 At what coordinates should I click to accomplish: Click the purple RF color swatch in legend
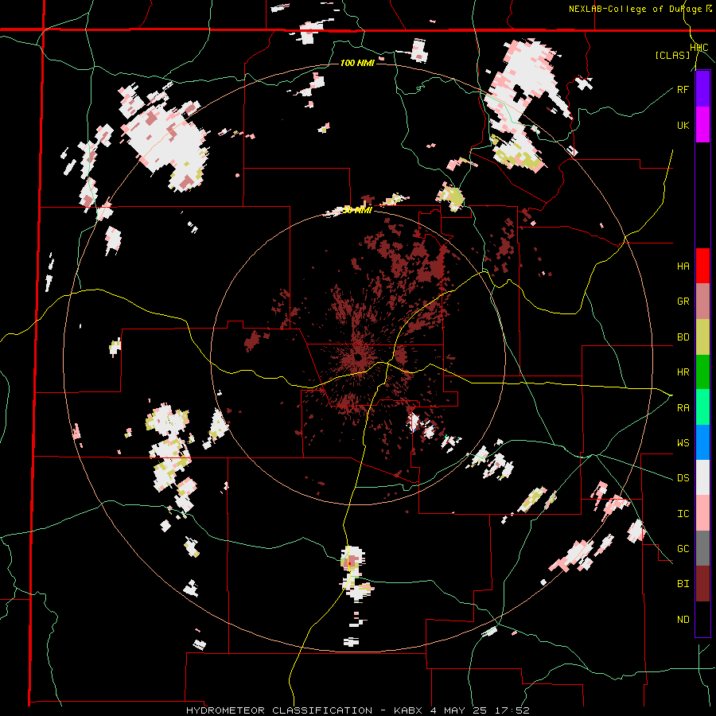pyautogui.click(x=702, y=89)
